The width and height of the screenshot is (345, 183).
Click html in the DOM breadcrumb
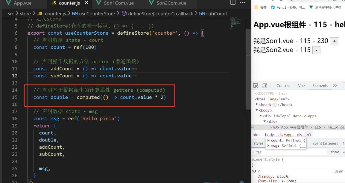(x=256, y=135)
